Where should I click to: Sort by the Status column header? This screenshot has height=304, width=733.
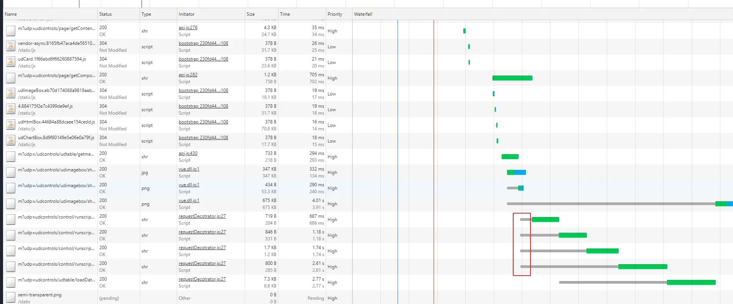[x=119, y=14]
